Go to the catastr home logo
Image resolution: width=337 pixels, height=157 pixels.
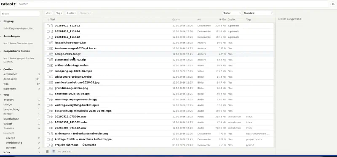point(8,4)
